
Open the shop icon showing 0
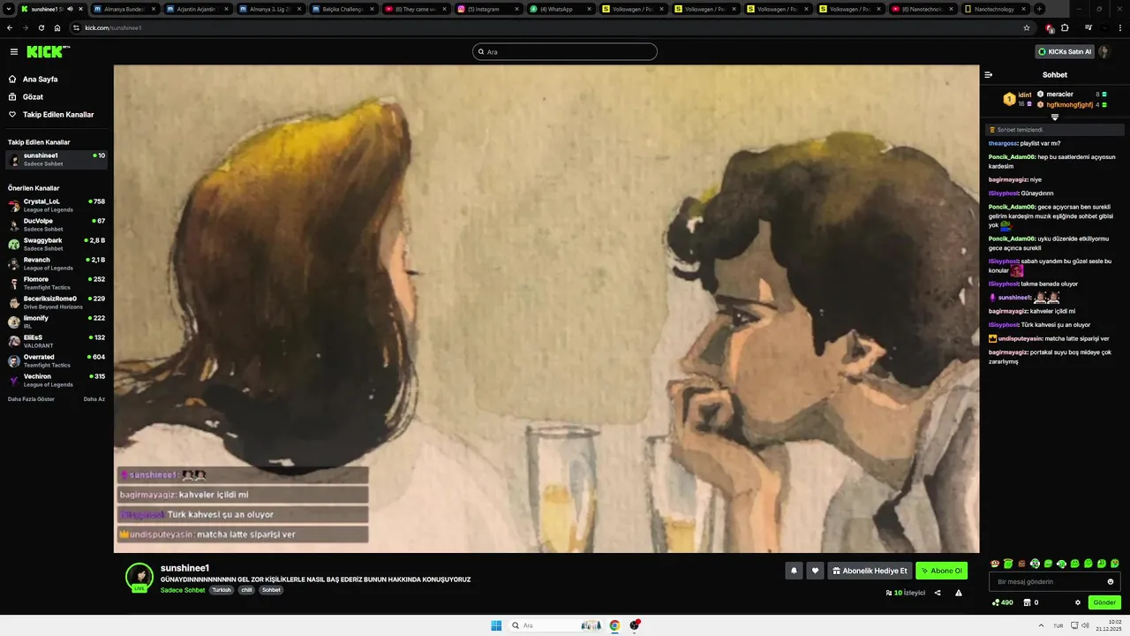click(1031, 602)
